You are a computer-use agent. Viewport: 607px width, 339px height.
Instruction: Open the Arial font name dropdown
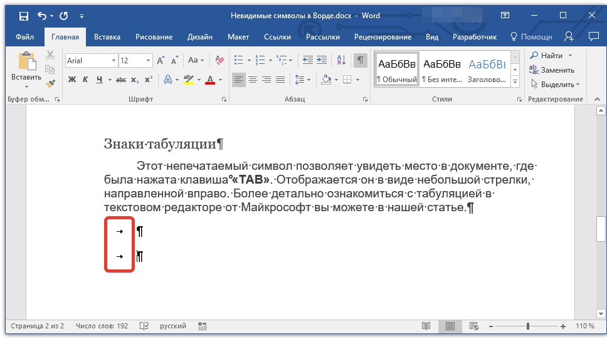click(113, 61)
